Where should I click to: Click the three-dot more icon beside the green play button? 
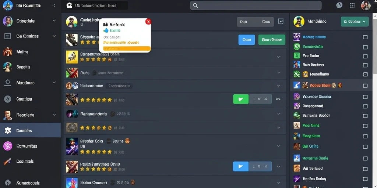coord(279,99)
